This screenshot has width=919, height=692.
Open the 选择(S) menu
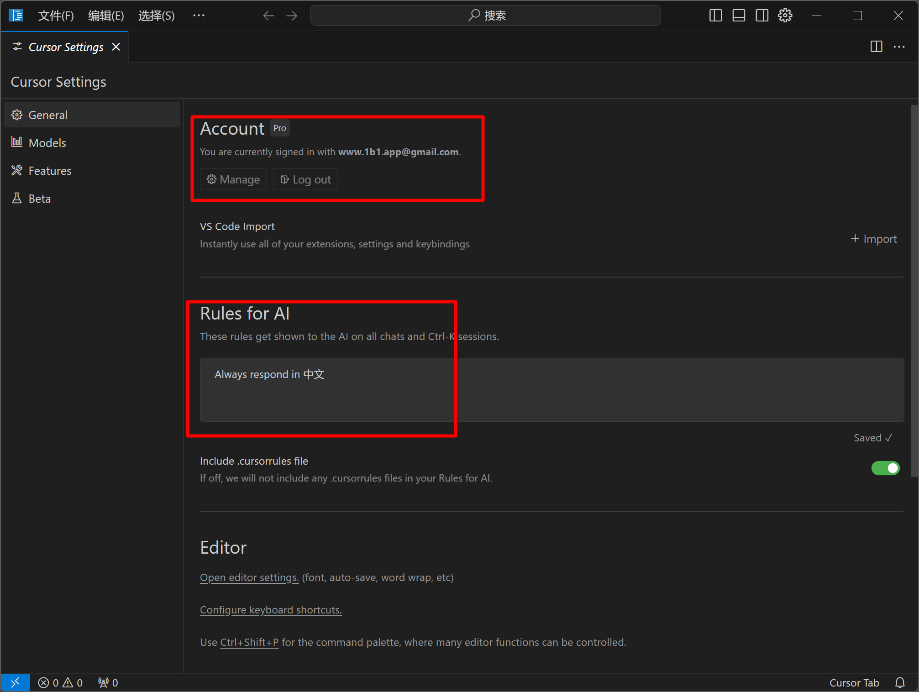coord(157,16)
